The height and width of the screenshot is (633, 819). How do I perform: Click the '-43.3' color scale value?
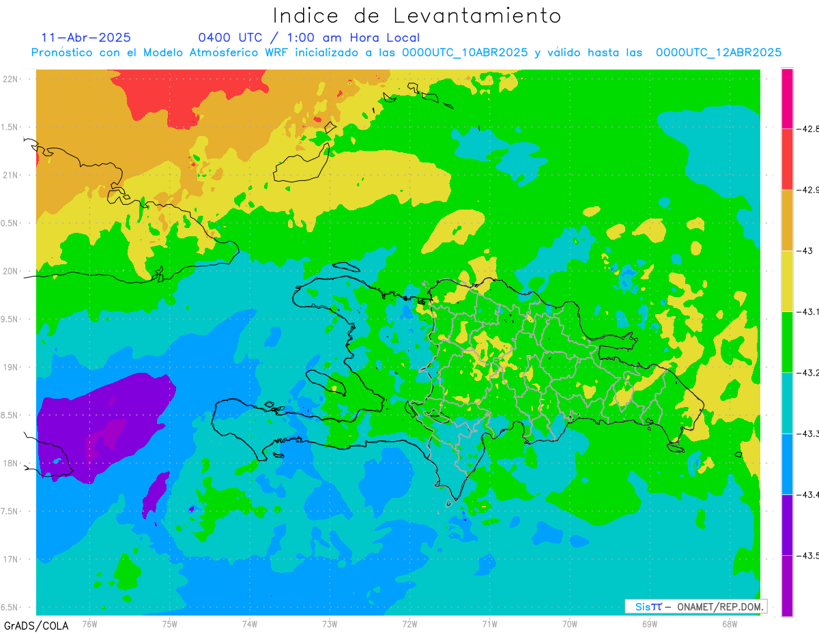point(809,434)
